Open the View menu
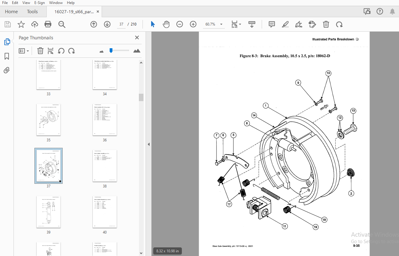399x256 pixels. click(x=26, y=3)
